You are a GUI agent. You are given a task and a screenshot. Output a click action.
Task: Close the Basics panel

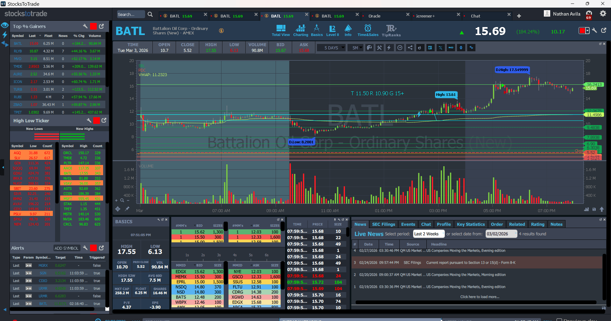coord(166,220)
